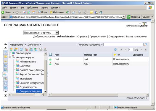Click the Справка link in header
Image resolution: width=156 pixels, height=111 pixels.
click(82, 37)
